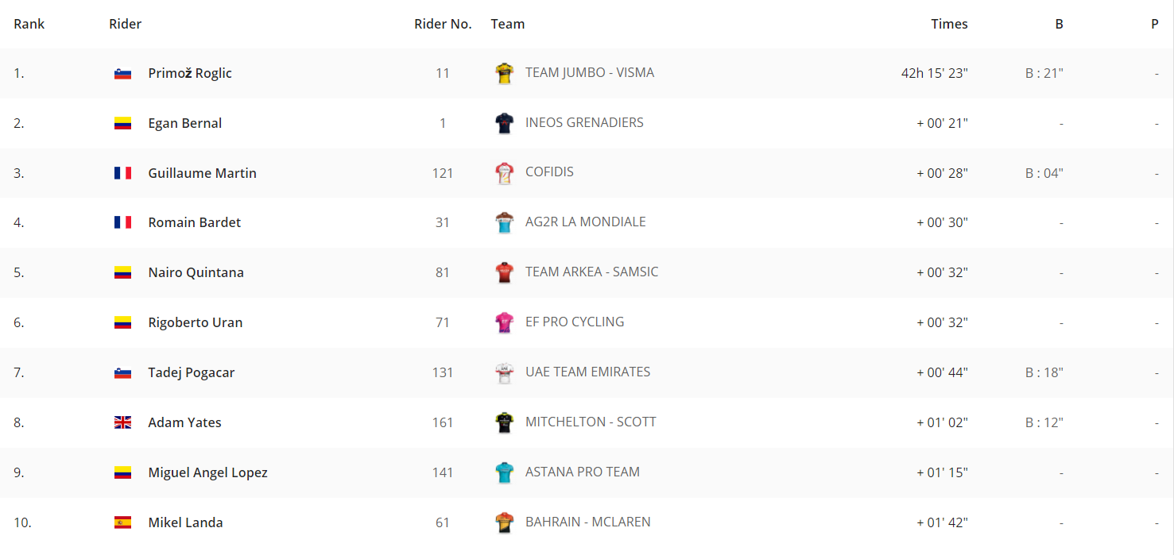Open rider Egan Bernal's profile link
This screenshot has width=1174, height=555.
[x=185, y=123]
